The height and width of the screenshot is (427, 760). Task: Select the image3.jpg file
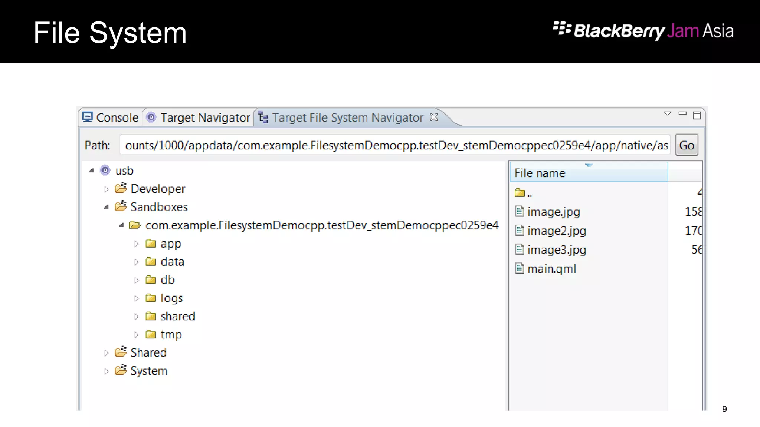[x=557, y=250]
